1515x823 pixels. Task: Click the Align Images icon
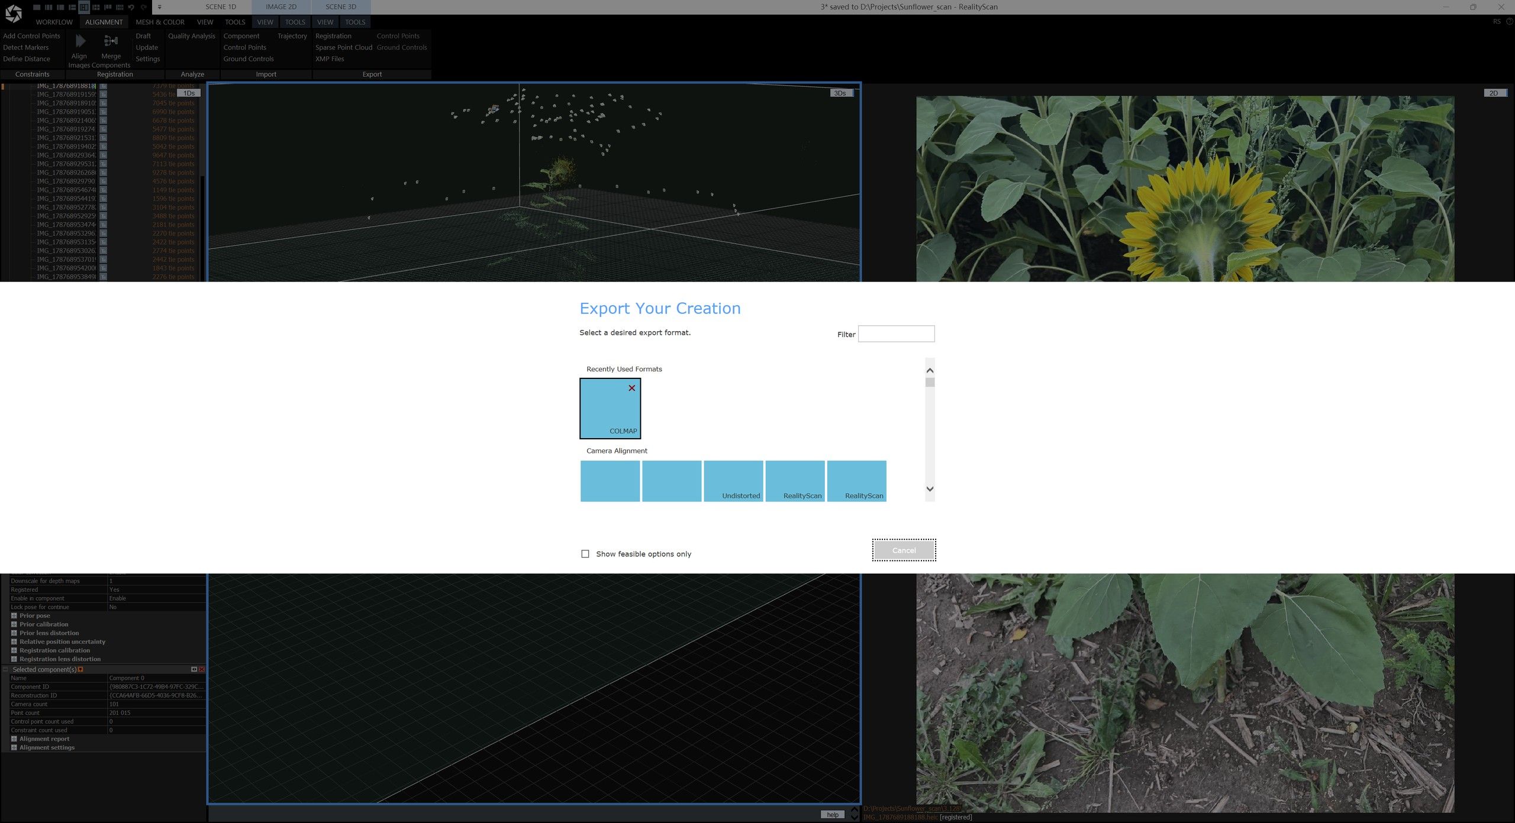tap(80, 41)
